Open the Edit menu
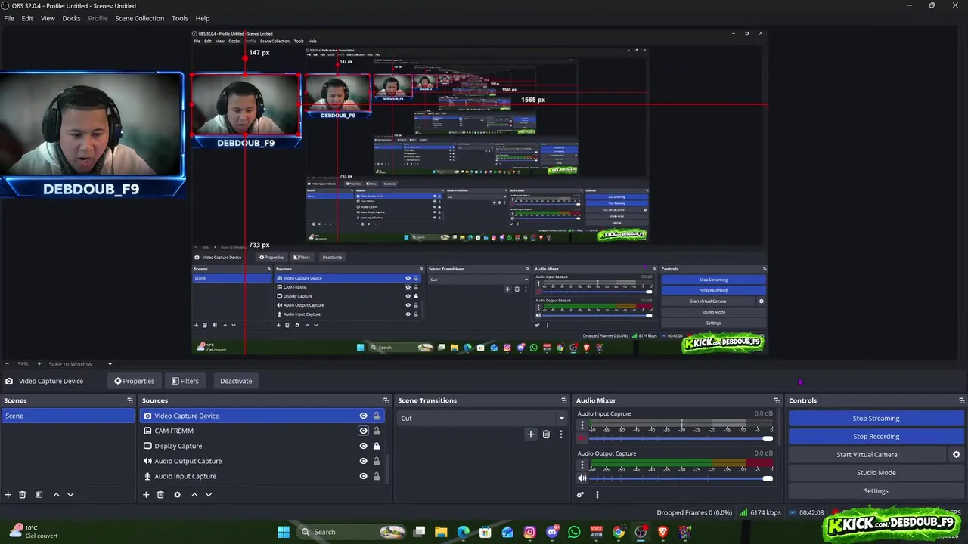 (27, 18)
